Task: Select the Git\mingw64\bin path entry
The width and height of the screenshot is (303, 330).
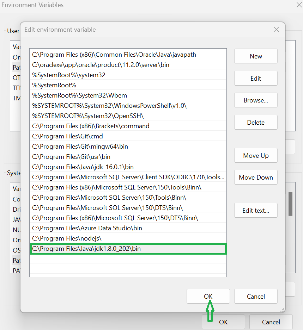Action: click(x=128, y=147)
